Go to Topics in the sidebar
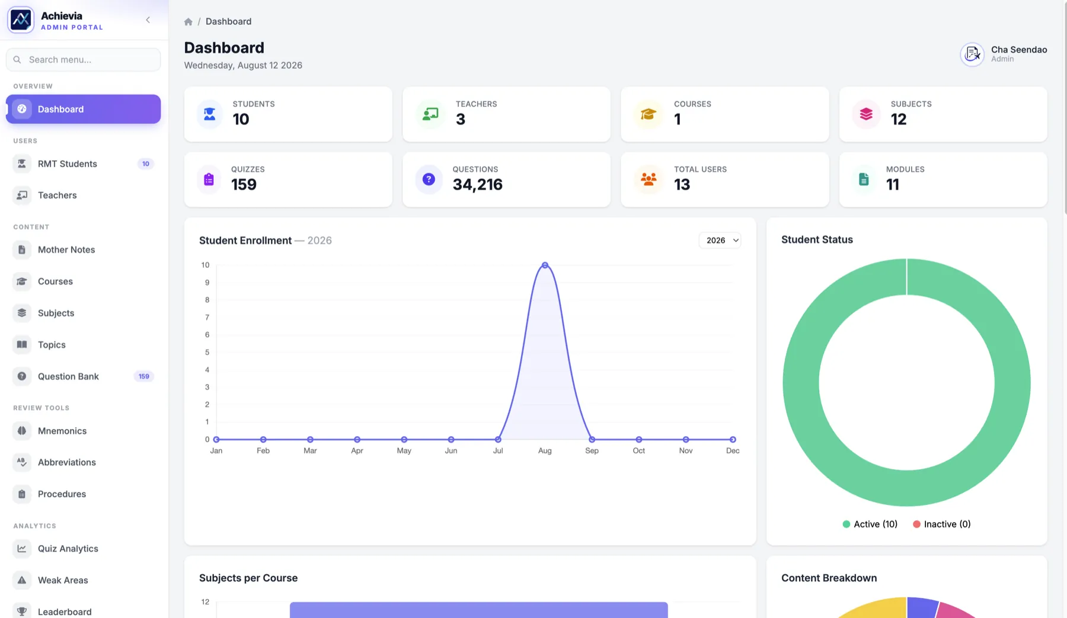 pyautogui.click(x=83, y=344)
